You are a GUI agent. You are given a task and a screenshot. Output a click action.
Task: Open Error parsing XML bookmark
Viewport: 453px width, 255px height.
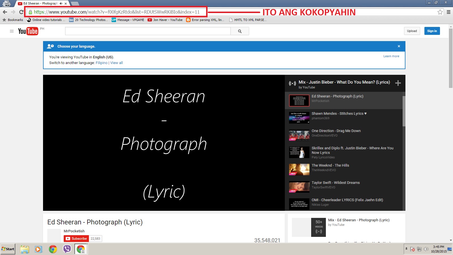pyautogui.click(x=205, y=20)
